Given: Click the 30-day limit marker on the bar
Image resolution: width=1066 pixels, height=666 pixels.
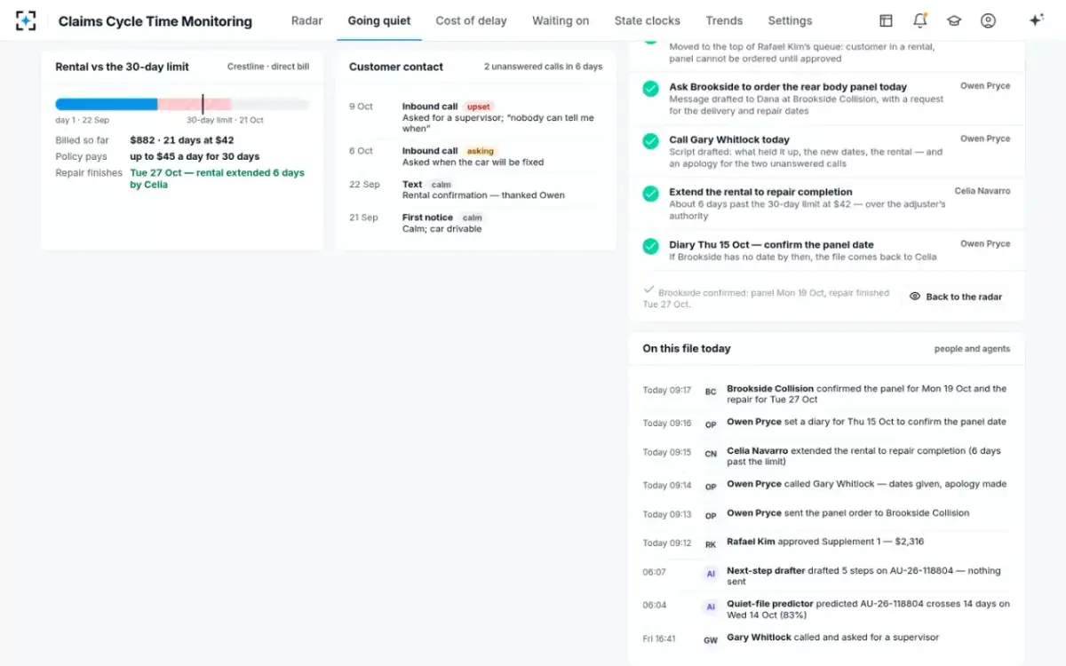Looking at the screenshot, I should [203, 104].
